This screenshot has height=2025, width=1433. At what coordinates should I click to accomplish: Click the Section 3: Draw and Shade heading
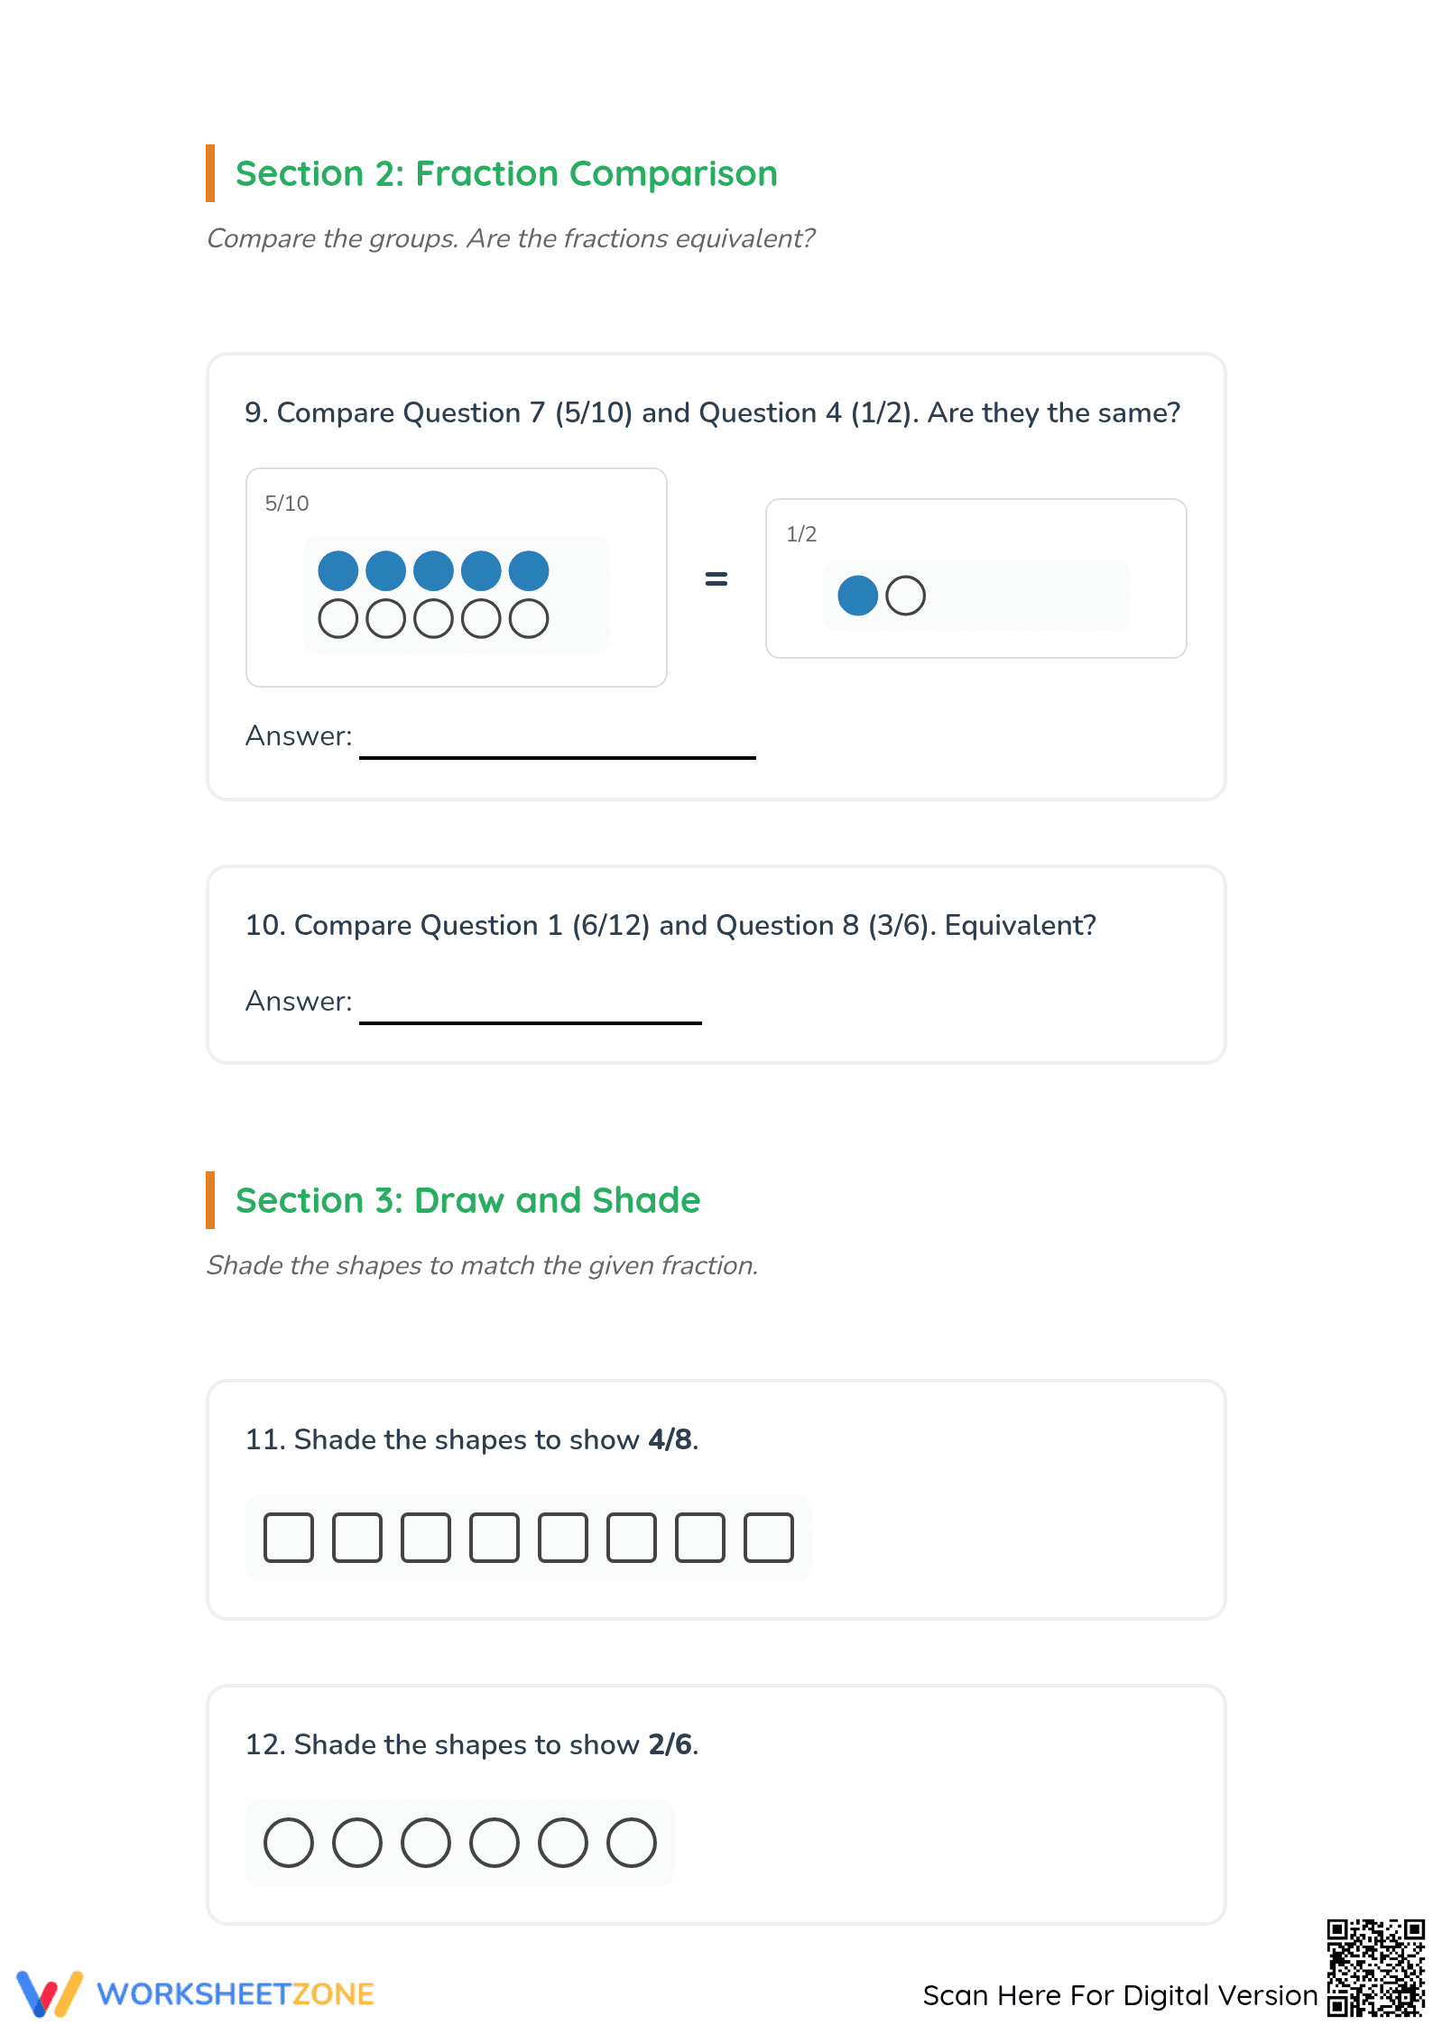pyautogui.click(x=467, y=1200)
